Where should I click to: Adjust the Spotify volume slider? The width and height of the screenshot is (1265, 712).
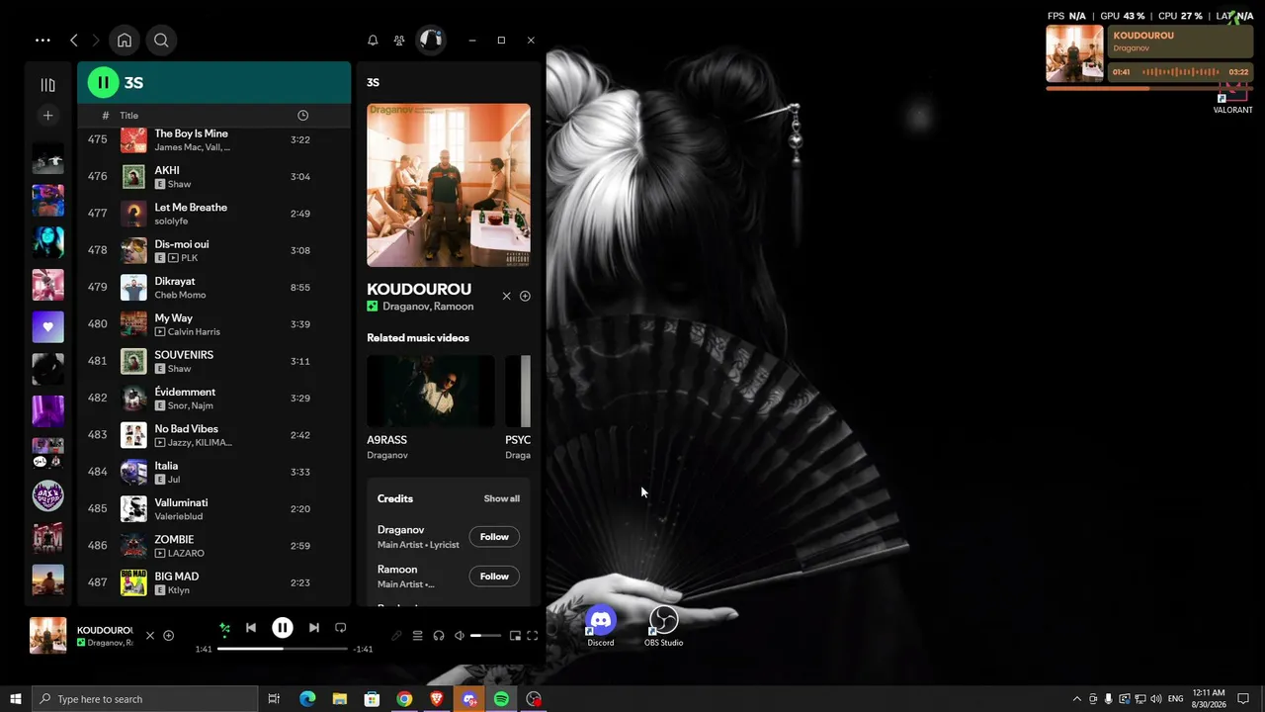pyautogui.click(x=486, y=636)
